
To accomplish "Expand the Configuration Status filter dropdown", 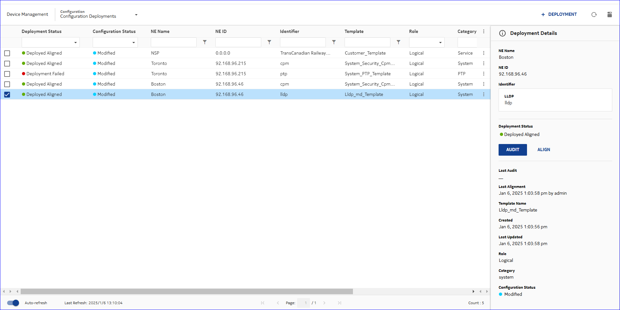I will coord(133,43).
